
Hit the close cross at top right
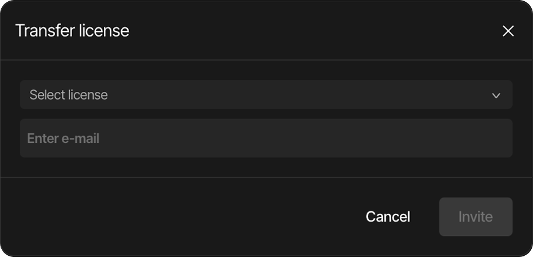(508, 31)
